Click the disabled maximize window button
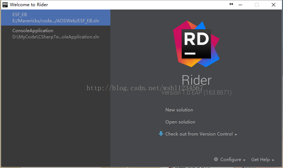283x168 pixels. 257,5
